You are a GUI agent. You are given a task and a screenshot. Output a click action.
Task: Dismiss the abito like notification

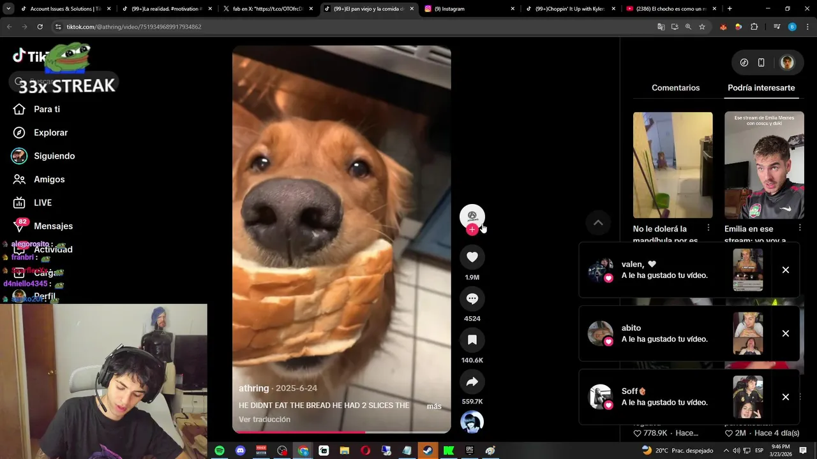pos(786,333)
